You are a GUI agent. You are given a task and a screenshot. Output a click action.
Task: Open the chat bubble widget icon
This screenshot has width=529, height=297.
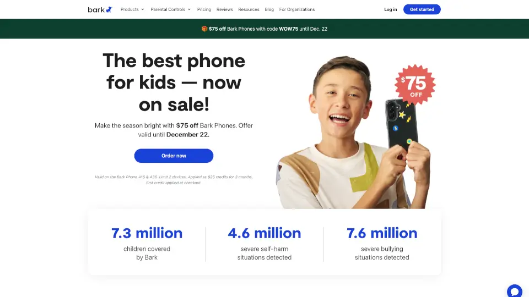(515, 291)
